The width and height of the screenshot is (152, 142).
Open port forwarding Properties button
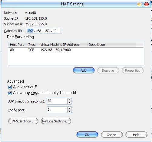coord(133,71)
